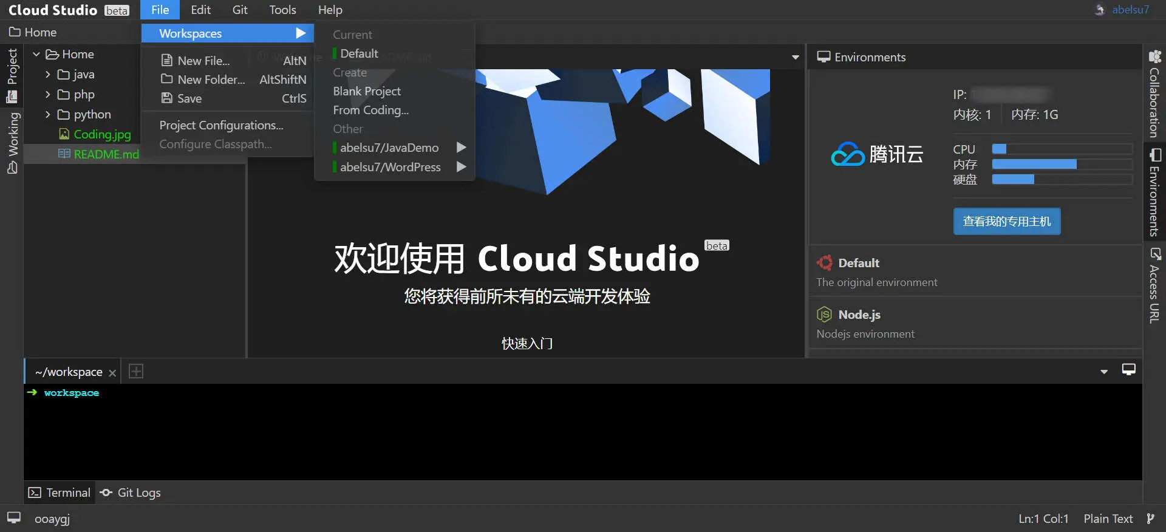
Task: Open terminal panel dropdown arrow
Action: pos(1104,371)
